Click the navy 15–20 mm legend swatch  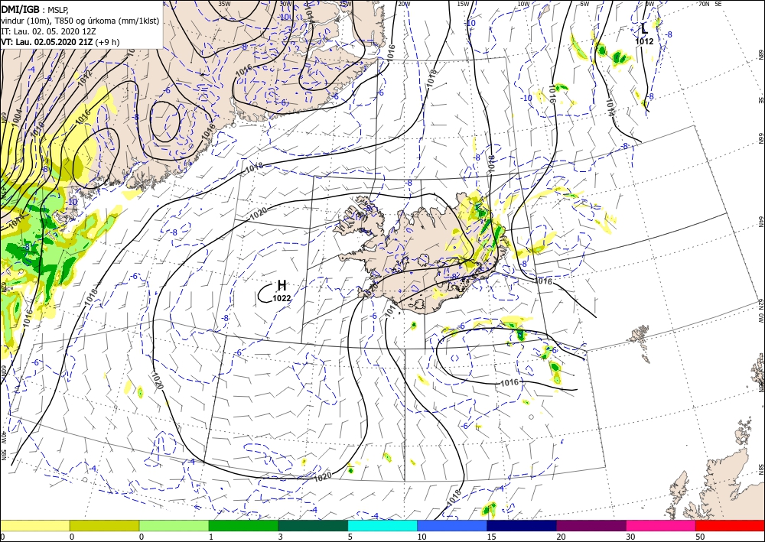pyautogui.click(x=522, y=525)
